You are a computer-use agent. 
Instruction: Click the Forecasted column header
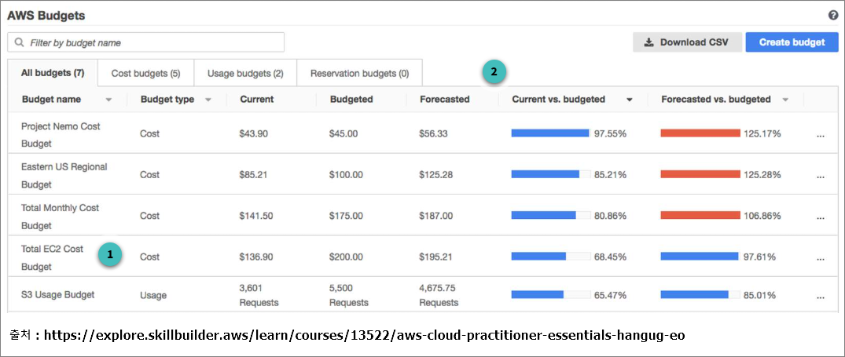click(x=445, y=100)
